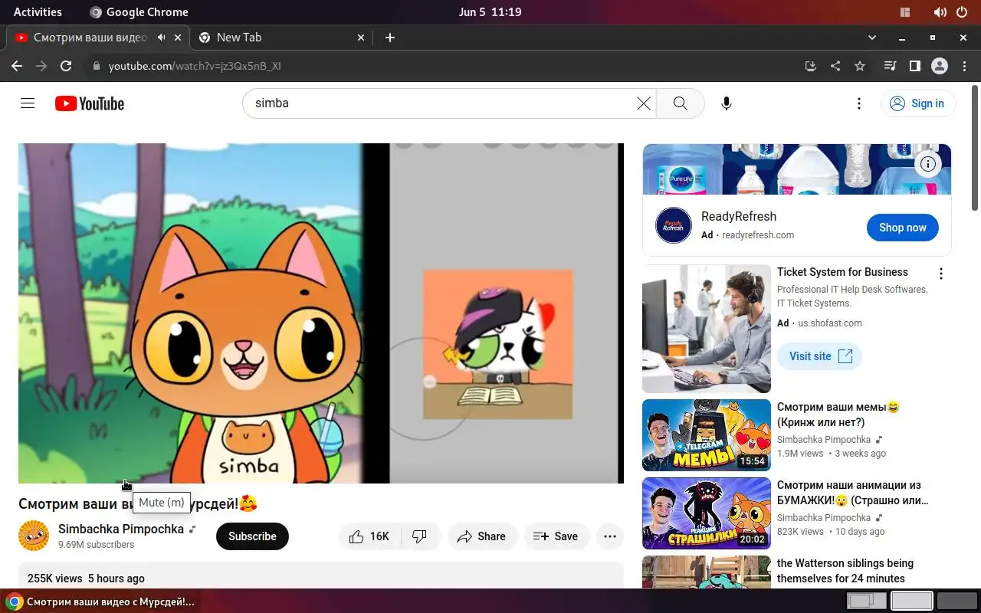Open Simbachka Pimpochka channel name link

pos(121,529)
